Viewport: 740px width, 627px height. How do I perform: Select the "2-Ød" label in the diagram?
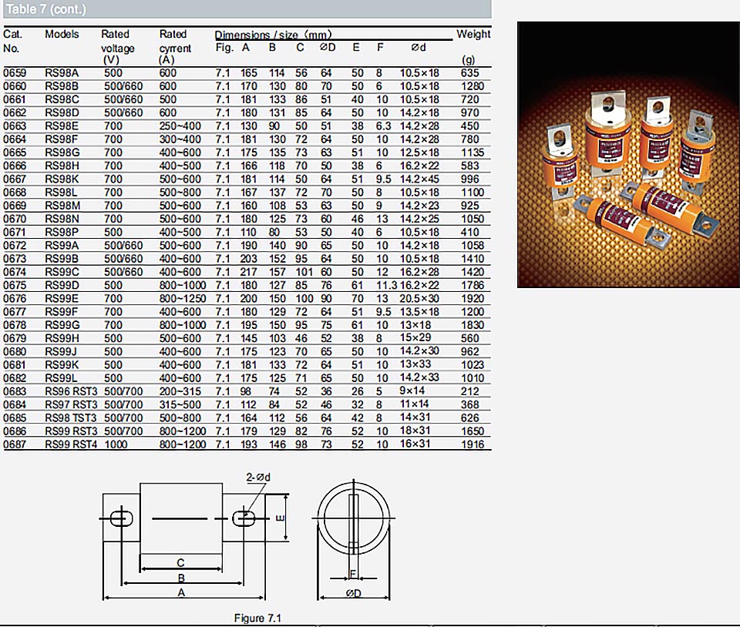(x=258, y=477)
